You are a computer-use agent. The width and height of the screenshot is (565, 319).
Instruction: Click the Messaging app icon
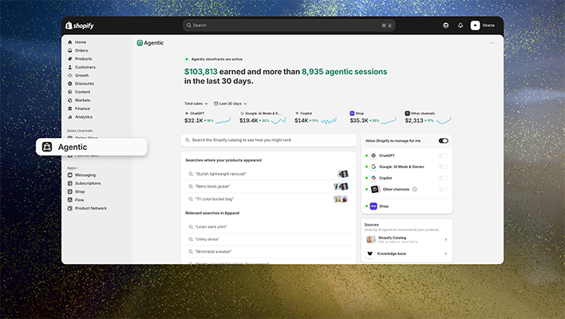pos(70,175)
